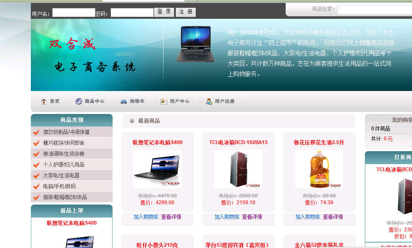Image resolution: width=412 pixels, height=248 pixels.
Task: Click the 购物车 car icon
Action: click(123, 101)
